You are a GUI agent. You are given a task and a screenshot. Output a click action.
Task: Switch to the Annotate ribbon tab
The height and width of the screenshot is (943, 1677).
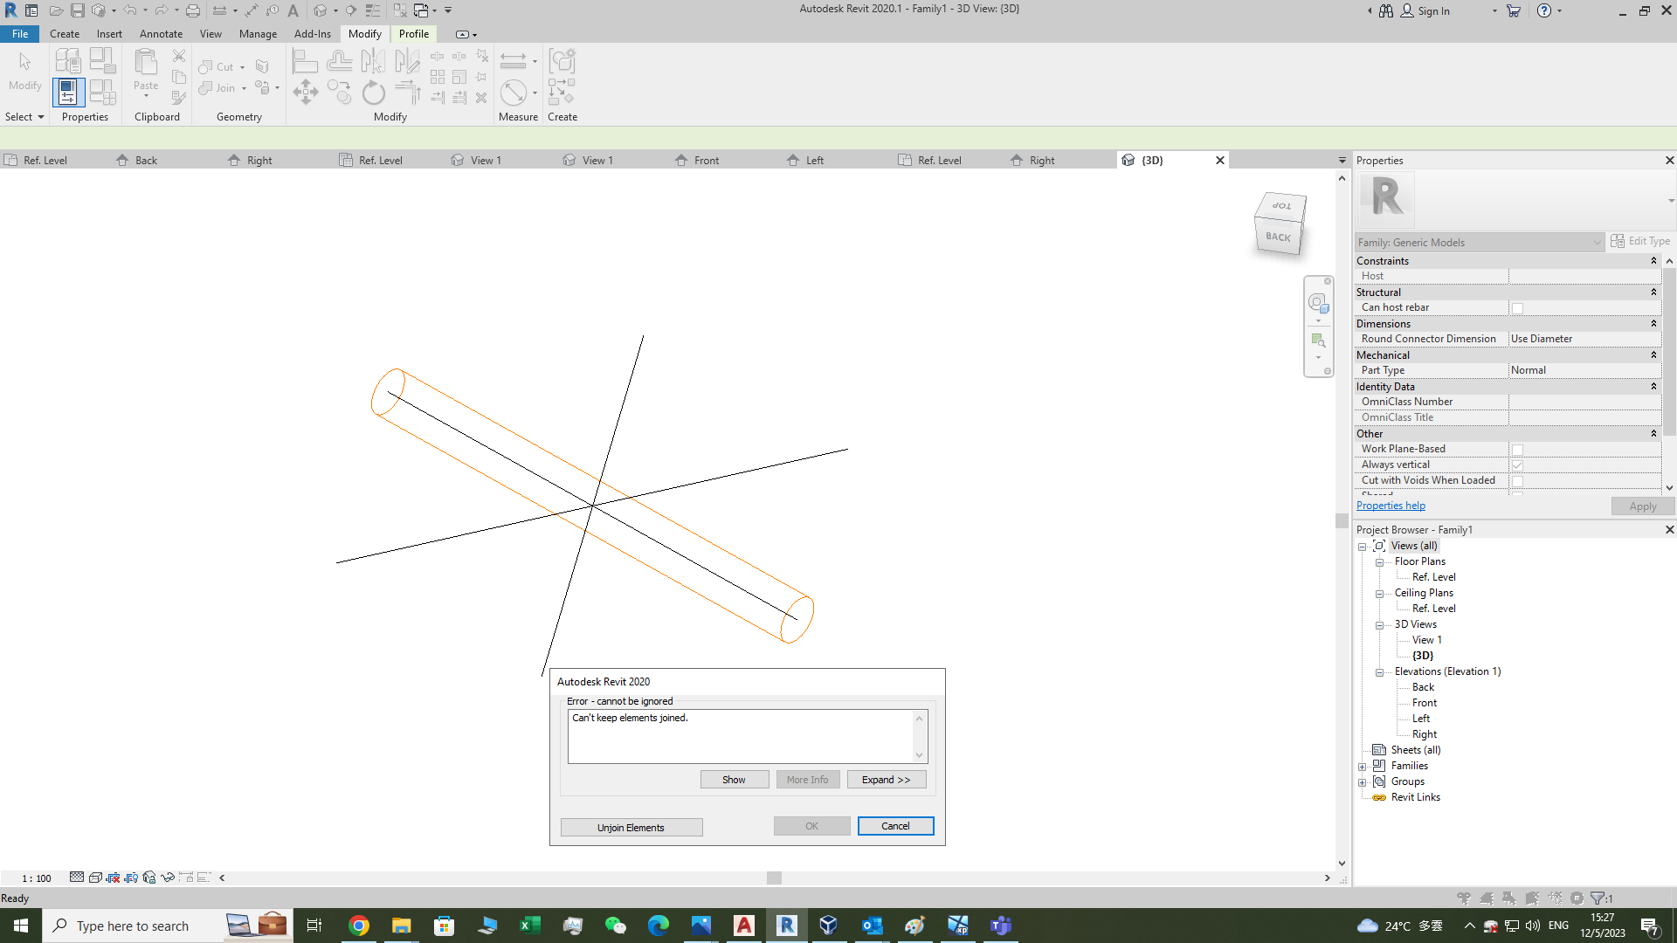[x=161, y=34]
